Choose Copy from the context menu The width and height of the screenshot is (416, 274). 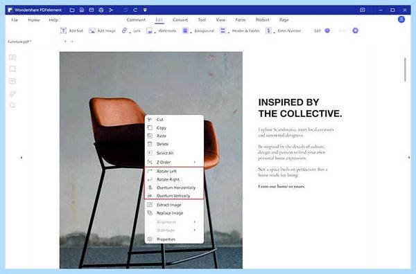pos(174,128)
